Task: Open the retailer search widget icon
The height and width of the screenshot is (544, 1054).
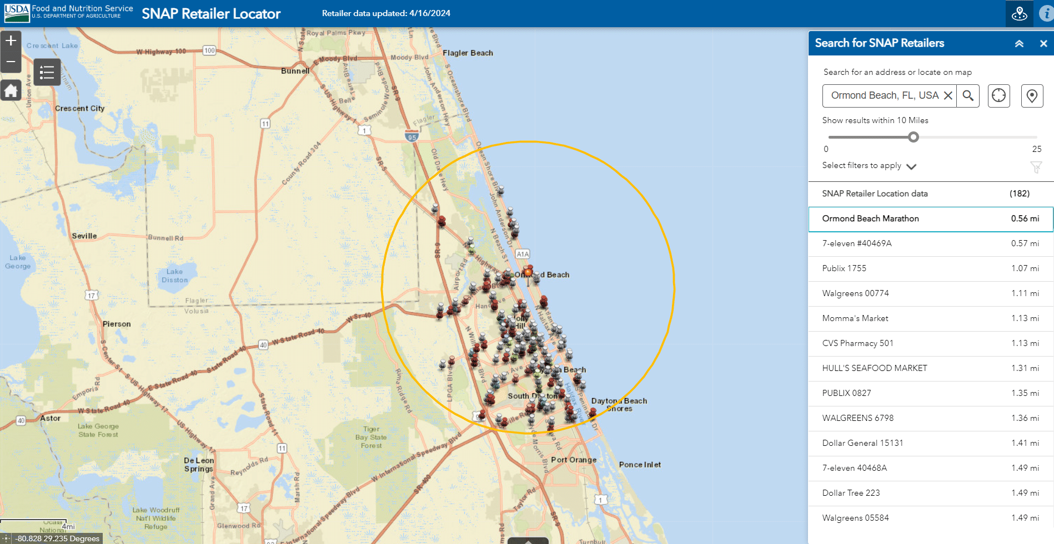Action: [1019, 14]
